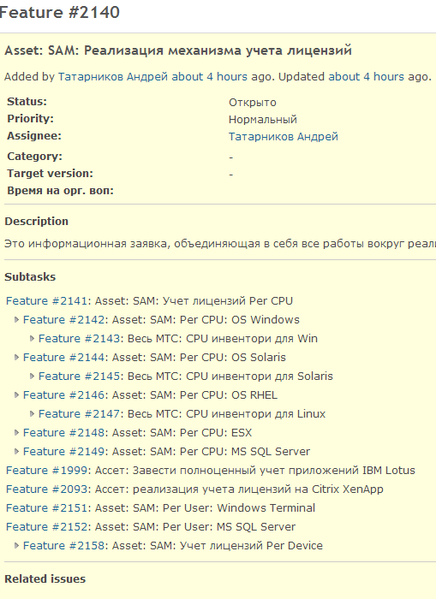Expand arrow beside Feature #2158
This screenshot has width=436, height=599.
(16, 546)
